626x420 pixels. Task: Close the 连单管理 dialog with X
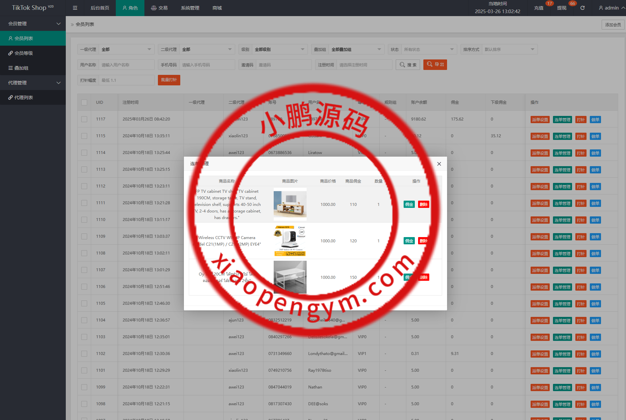click(x=439, y=164)
